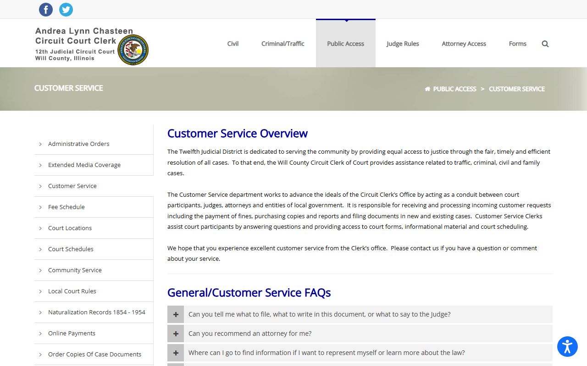The height and width of the screenshot is (366, 587).
Task: Open Order Copies Of Case Documents
Action: 94,354
